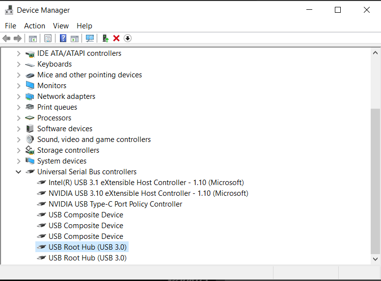
Task: Select NVIDIA USB Type-C Port Policy Controller
Action: pyautogui.click(x=115, y=204)
